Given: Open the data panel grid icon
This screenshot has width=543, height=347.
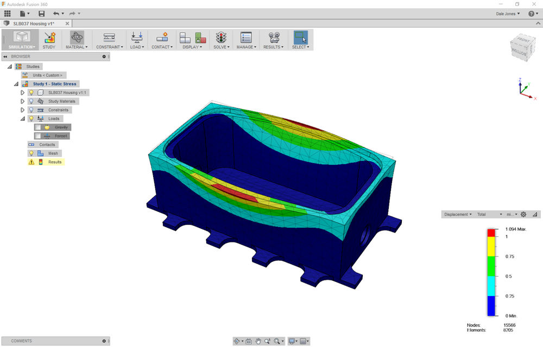Looking at the screenshot, I should tap(7, 14).
